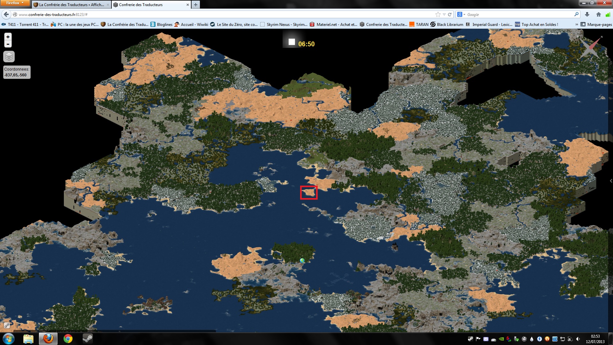
Task: Click the globe marker on the island
Action: 302,261
